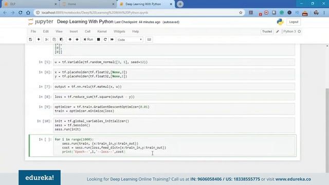Paste cells below icon
This screenshot has height=185, width=329.
click(x=61, y=40)
